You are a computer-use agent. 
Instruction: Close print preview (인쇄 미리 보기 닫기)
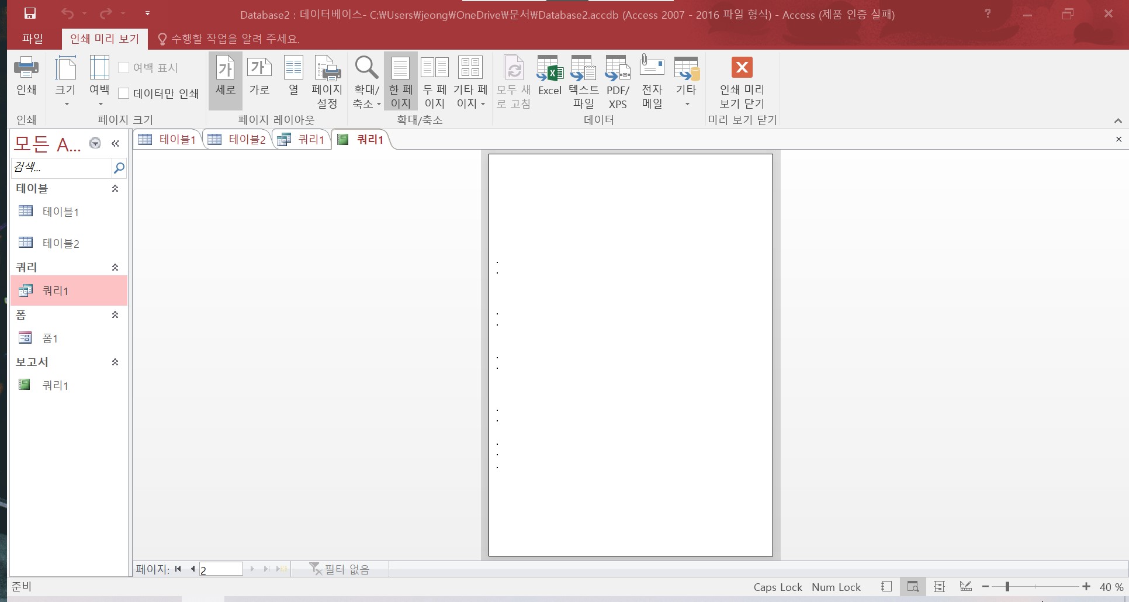tap(742, 82)
